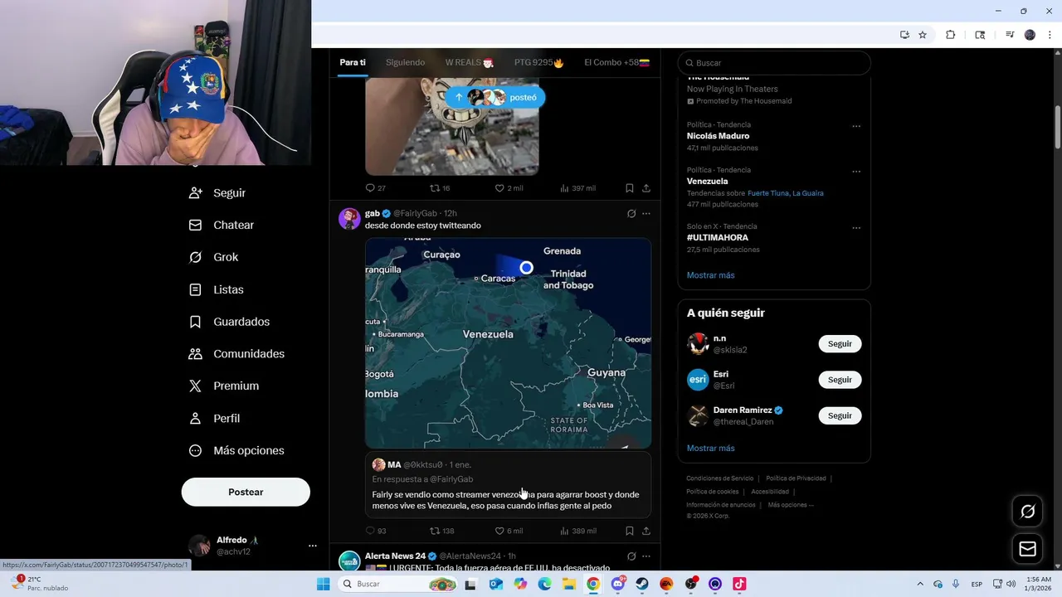The image size is (1062, 597).
Task: Click Grok icon on Alerta News 24 post
Action: 631,556
